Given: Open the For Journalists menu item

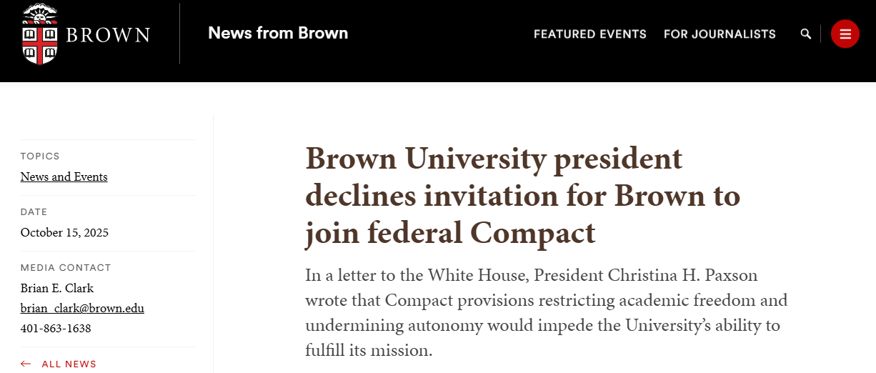Looking at the screenshot, I should (x=720, y=34).
